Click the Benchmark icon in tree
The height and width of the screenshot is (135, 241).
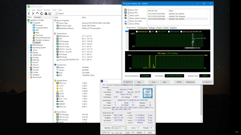click(31, 77)
